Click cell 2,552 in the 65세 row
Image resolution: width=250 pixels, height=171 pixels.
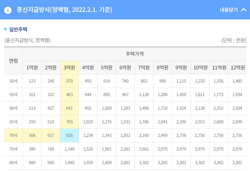tap(200, 122)
